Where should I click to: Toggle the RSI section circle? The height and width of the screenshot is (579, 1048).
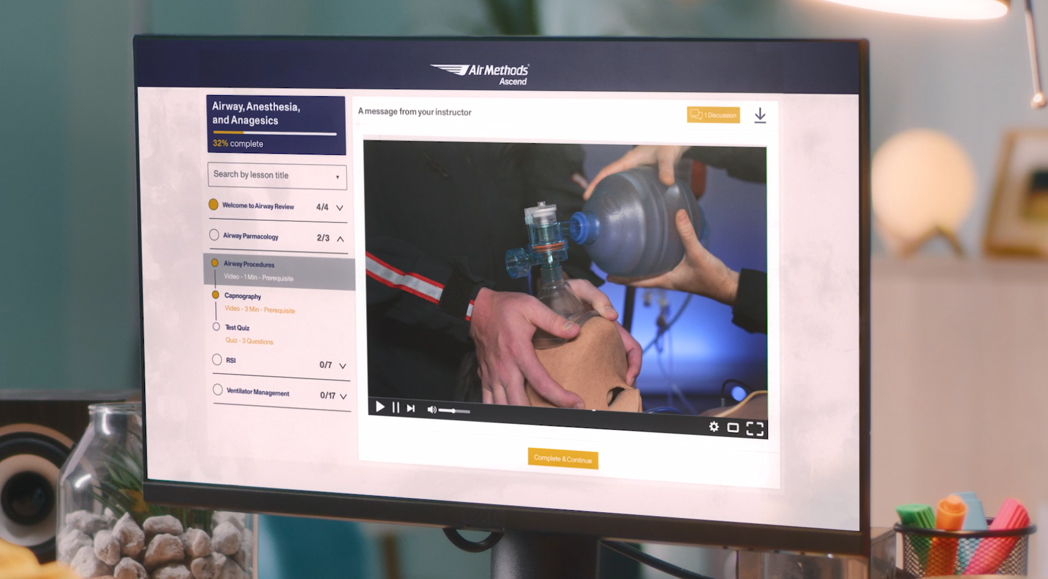click(217, 359)
